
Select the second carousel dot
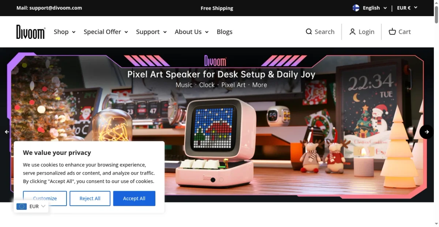click(x=221, y=180)
